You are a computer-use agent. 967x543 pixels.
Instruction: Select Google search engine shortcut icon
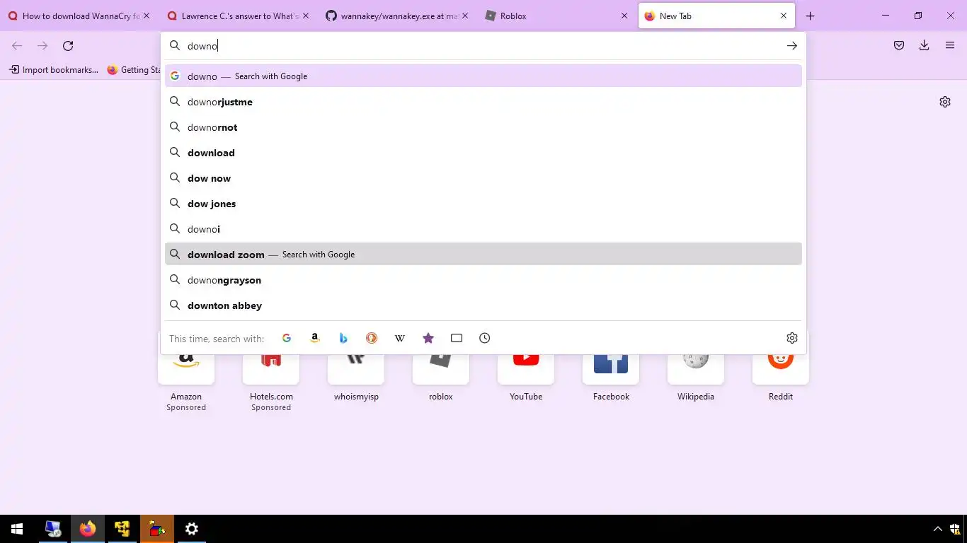tap(287, 338)
